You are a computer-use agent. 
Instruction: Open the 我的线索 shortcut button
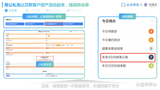pyautogui.click(x=34, y=24)
